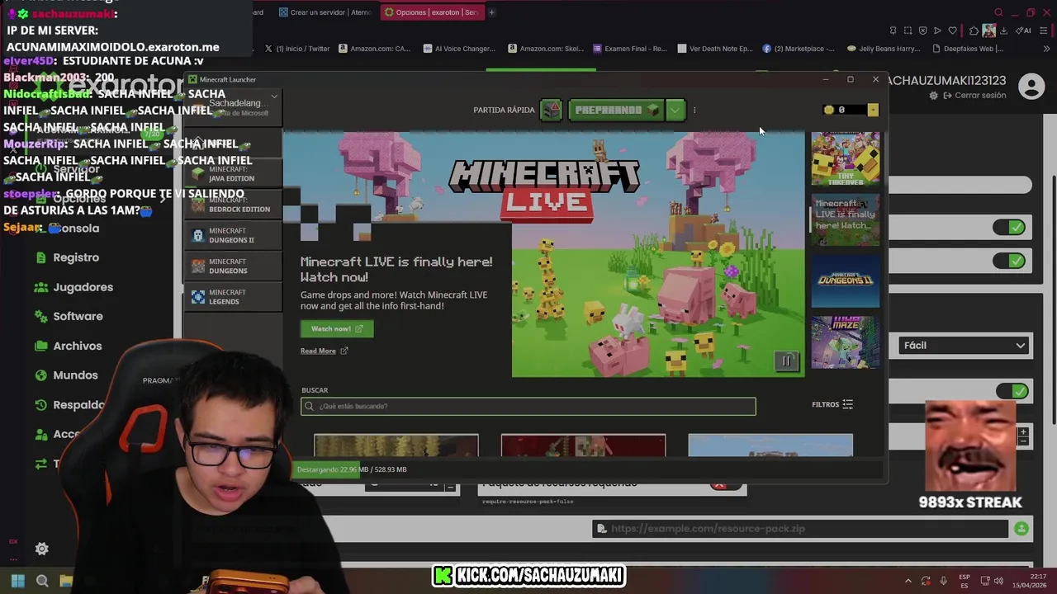The image size is (1057, 594).
Task: Open the Windows Start menu
Action: pyautogui.click(x=18, y=581)
